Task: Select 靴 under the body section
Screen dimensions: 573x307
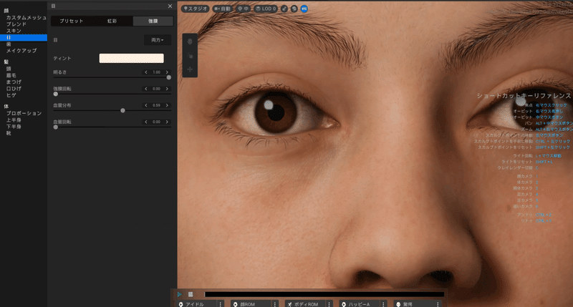Action: pos(9,133)
